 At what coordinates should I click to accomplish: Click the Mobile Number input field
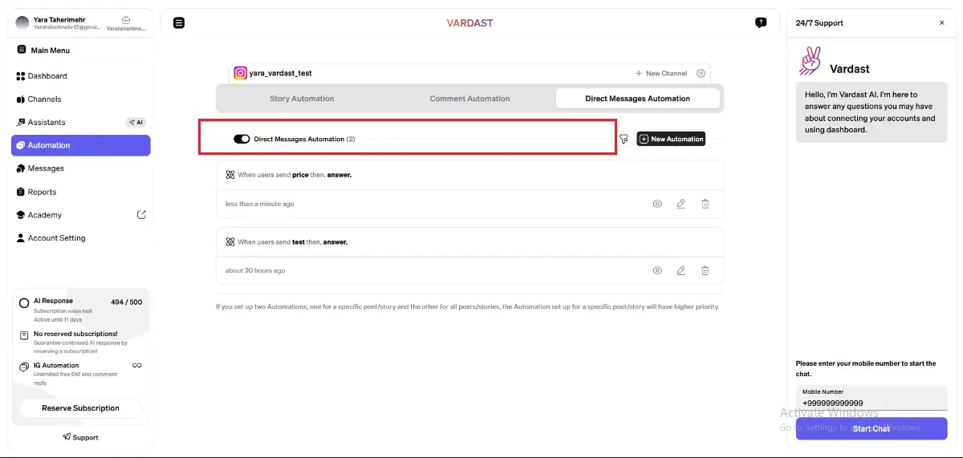point(872,399)
